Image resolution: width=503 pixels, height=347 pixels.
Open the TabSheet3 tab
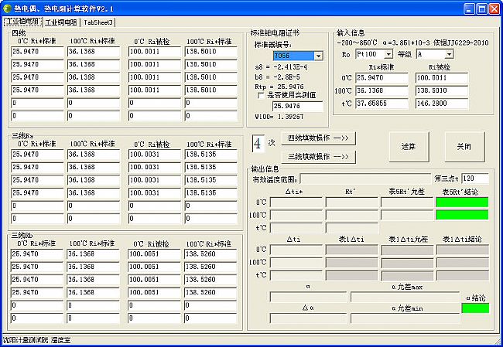tap(98, 22)
